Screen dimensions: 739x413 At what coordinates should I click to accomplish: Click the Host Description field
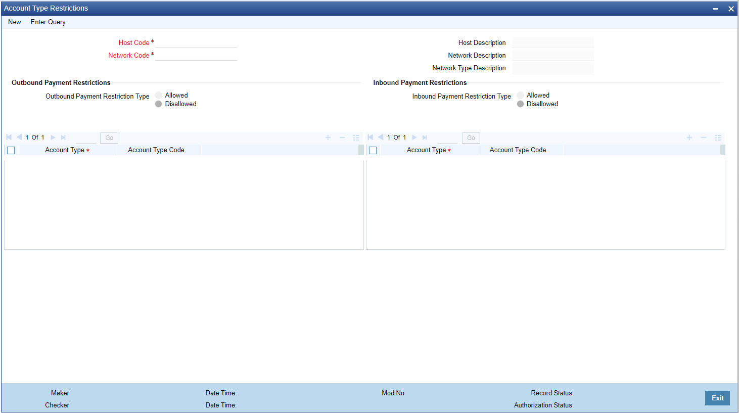pos(553,43)
